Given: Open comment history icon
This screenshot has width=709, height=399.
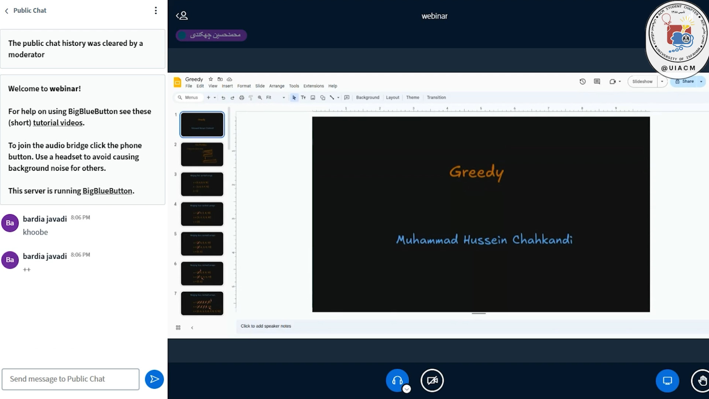Looking at the screenshot, I should (597, 81).
